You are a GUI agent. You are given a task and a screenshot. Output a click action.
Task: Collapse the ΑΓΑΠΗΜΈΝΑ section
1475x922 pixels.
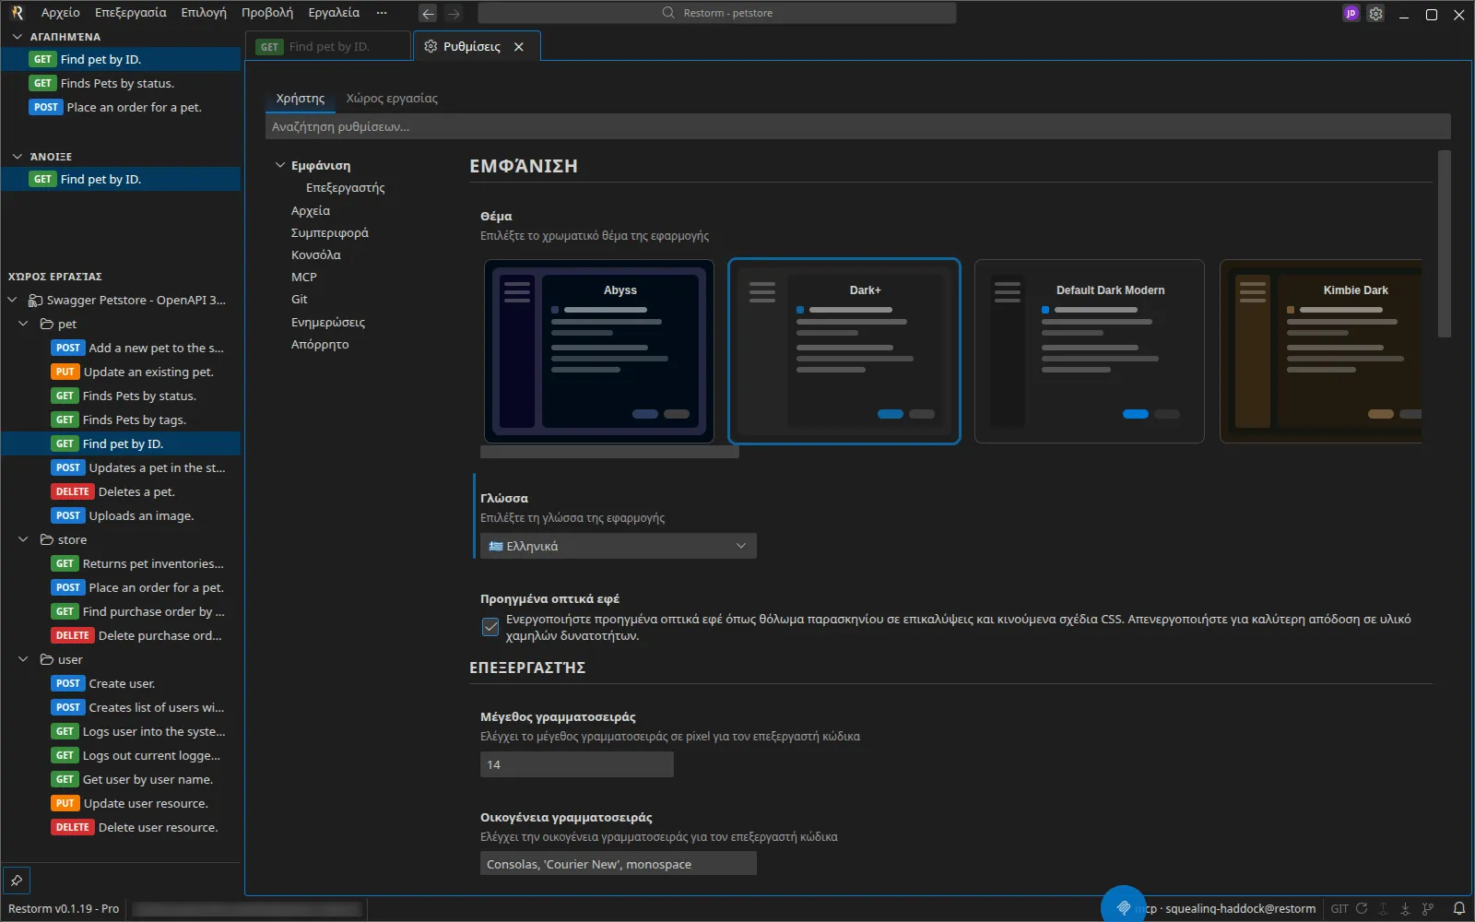point(17,37)
